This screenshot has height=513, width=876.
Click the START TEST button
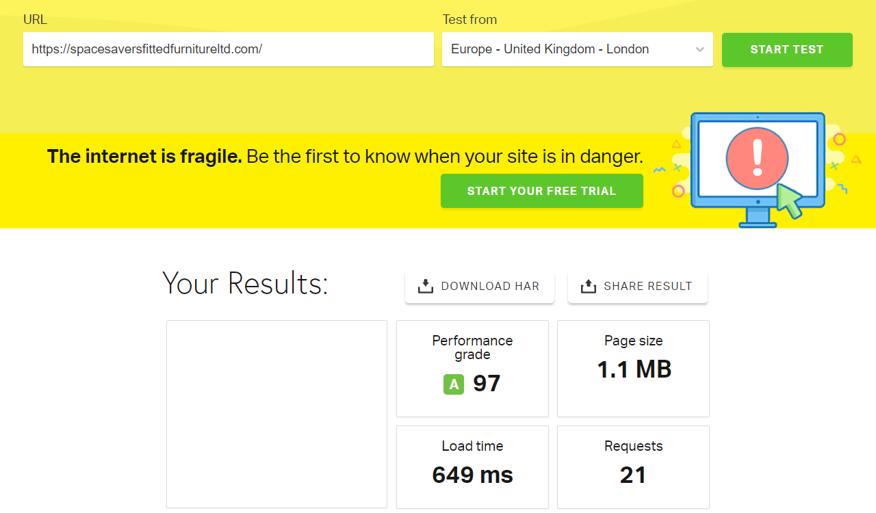[787, 49]
